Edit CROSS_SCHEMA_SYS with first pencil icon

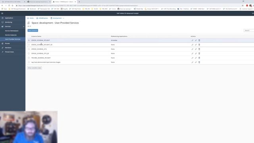(192, 49)
